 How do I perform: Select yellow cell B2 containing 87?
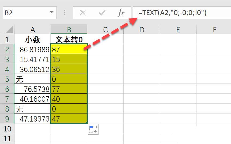click(x=69, y=49)
